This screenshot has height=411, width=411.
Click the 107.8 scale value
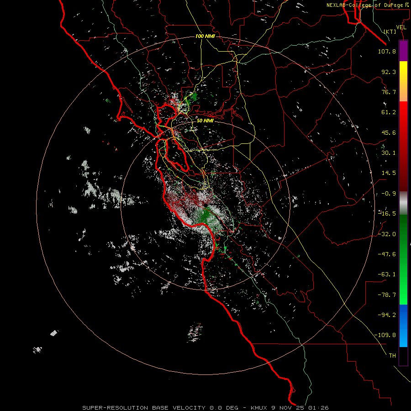[387, 51]
